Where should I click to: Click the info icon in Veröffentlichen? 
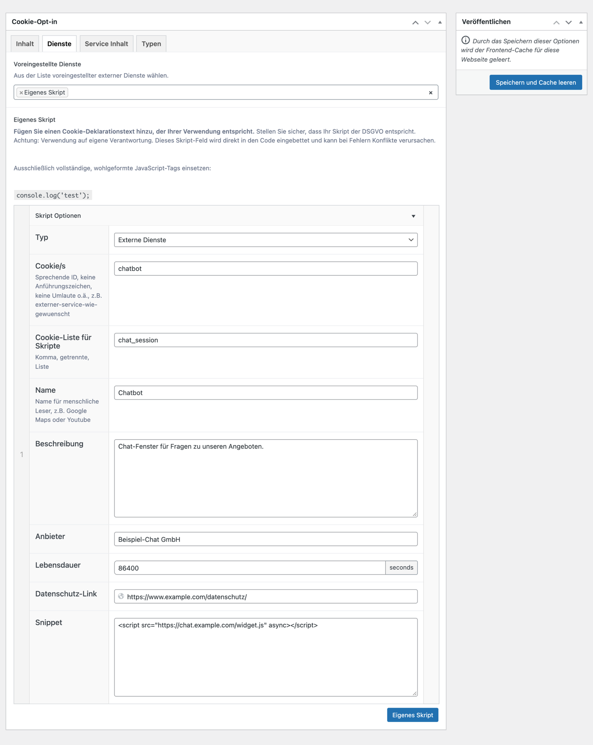click(x=466, y=40)
